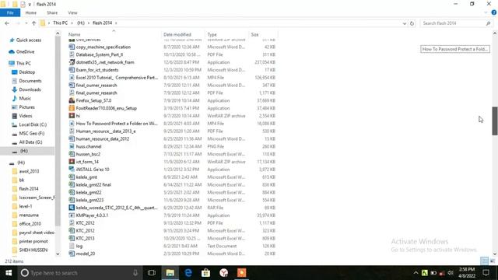This screenshot has height=280, width=498.
Task: Sort by the Type column header
Action: click(x=212, y=34)
